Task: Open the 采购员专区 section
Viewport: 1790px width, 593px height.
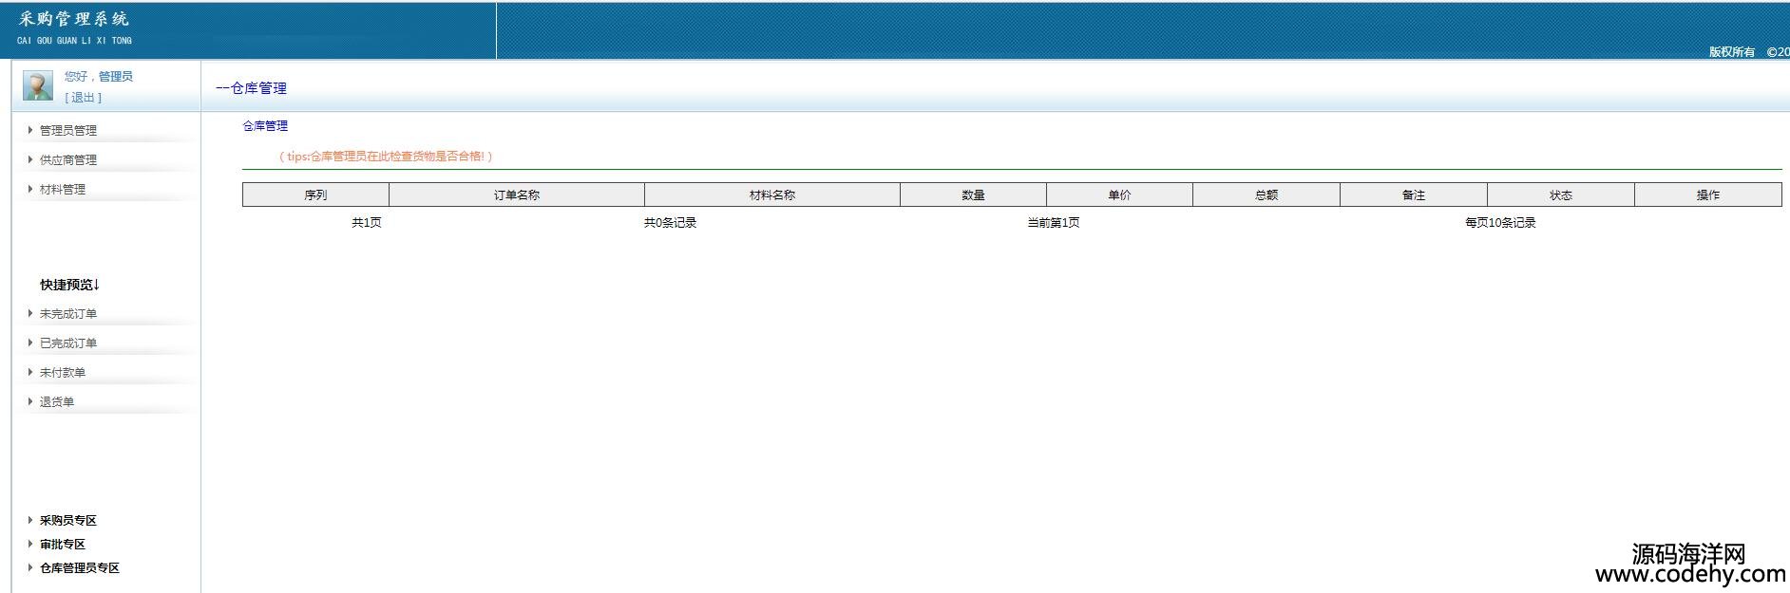Action: pyautogui.click(x=68, y=521)
